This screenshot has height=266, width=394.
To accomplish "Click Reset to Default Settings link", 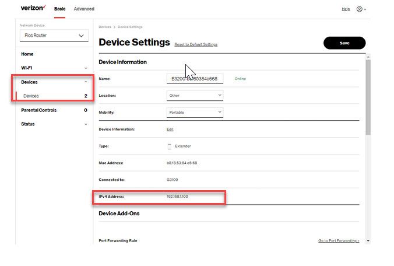I will 196,44.
